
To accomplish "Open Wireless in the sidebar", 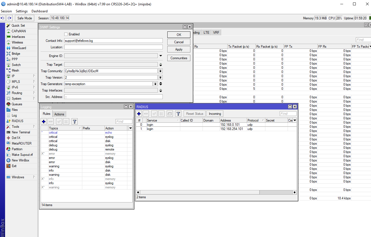I will [17, 42].
